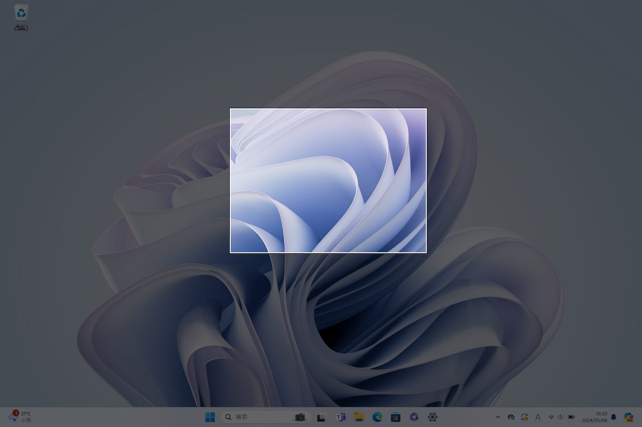Open Microsoft 365 app from the taskbar
The width and height of the screenshot is (642, 427).
pos(414,417)
